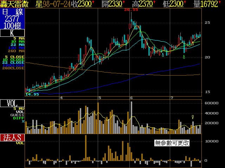Select the VOL indicator panel label
Image resolution: width=225 pixels, height=168 pixels.
(12, 103)
